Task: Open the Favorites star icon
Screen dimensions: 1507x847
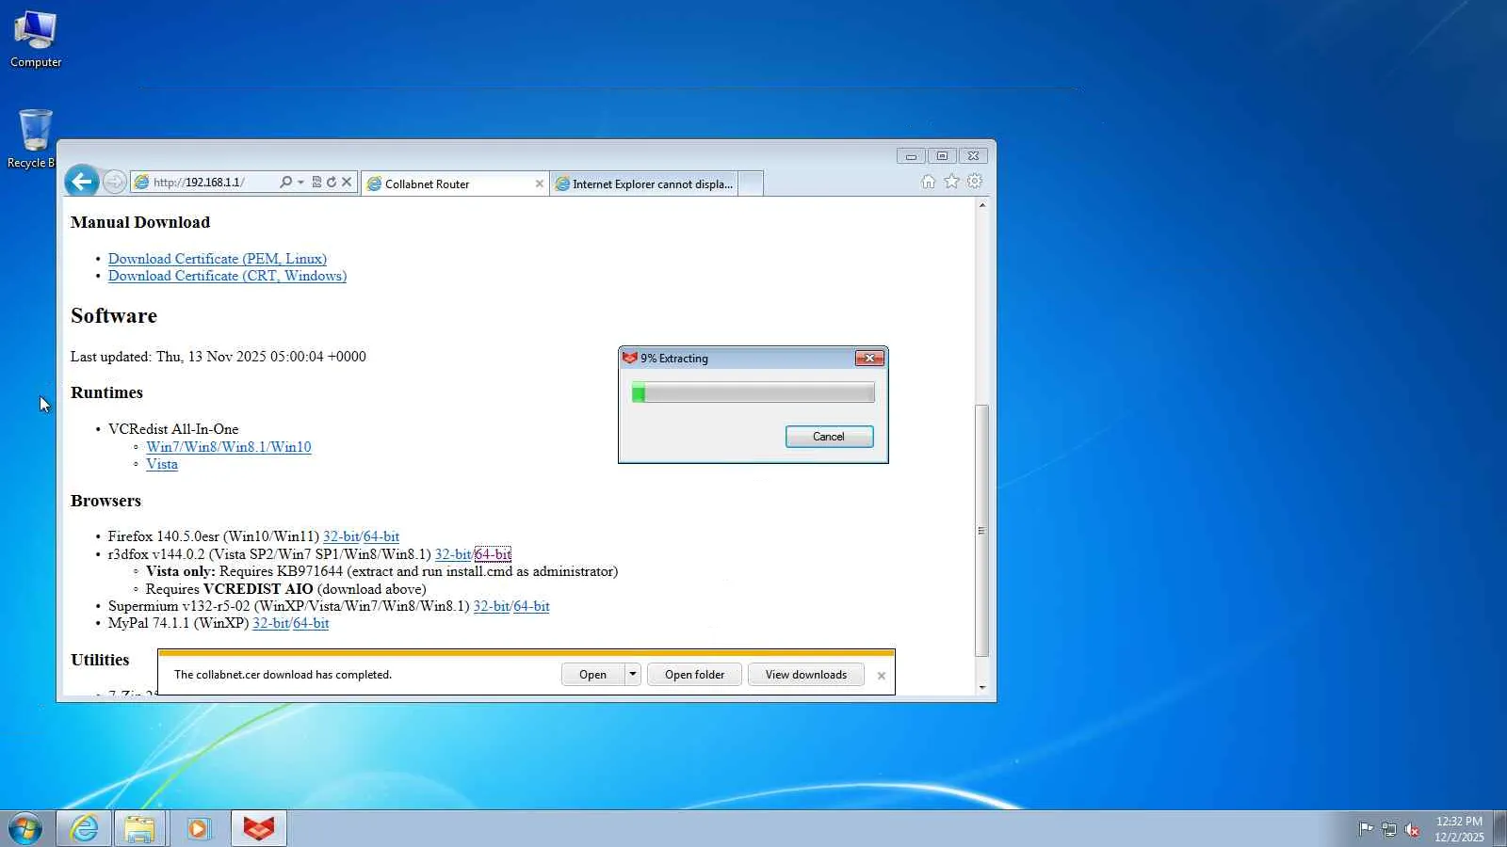Action: click(x=951, y=182)
